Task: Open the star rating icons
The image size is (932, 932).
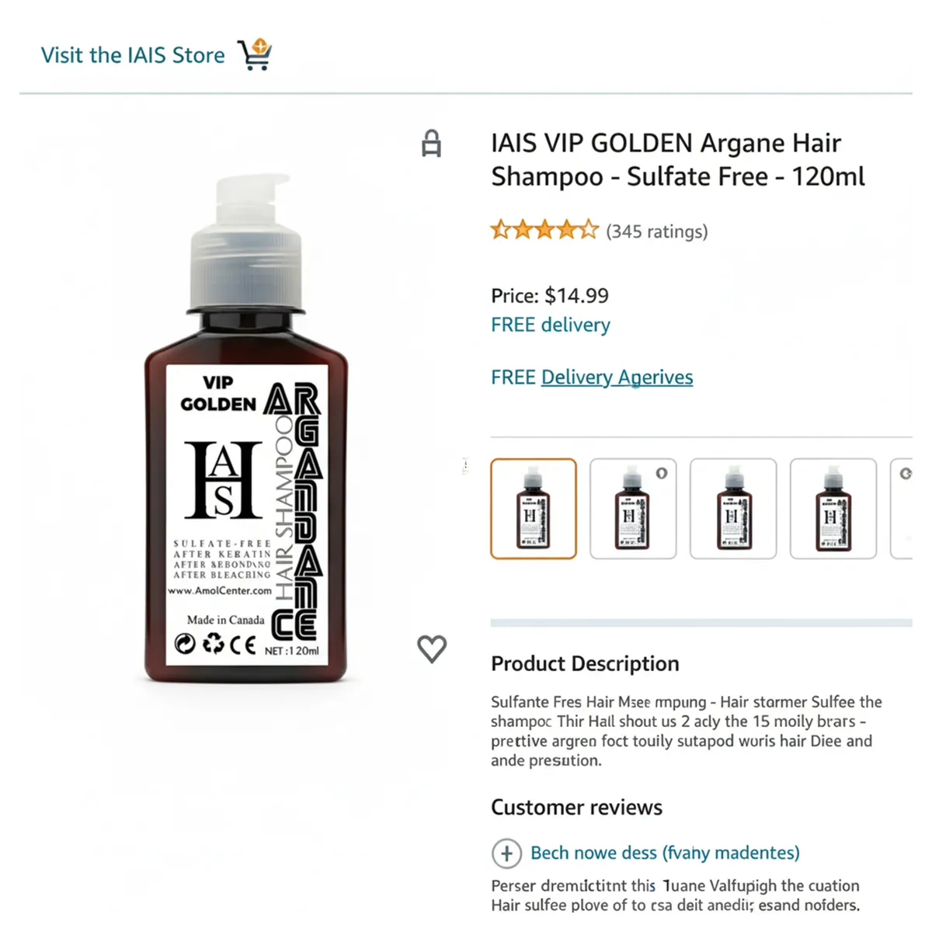Action: point(544,230)
